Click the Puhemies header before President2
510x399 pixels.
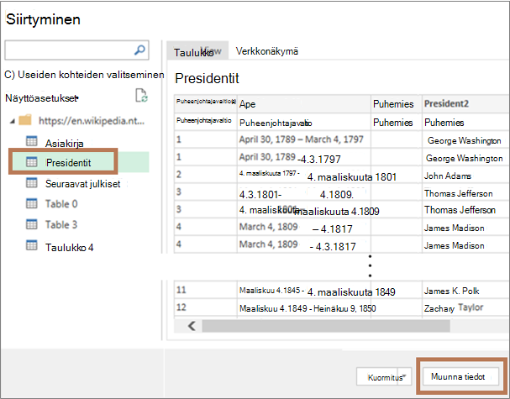coord(397,103)
